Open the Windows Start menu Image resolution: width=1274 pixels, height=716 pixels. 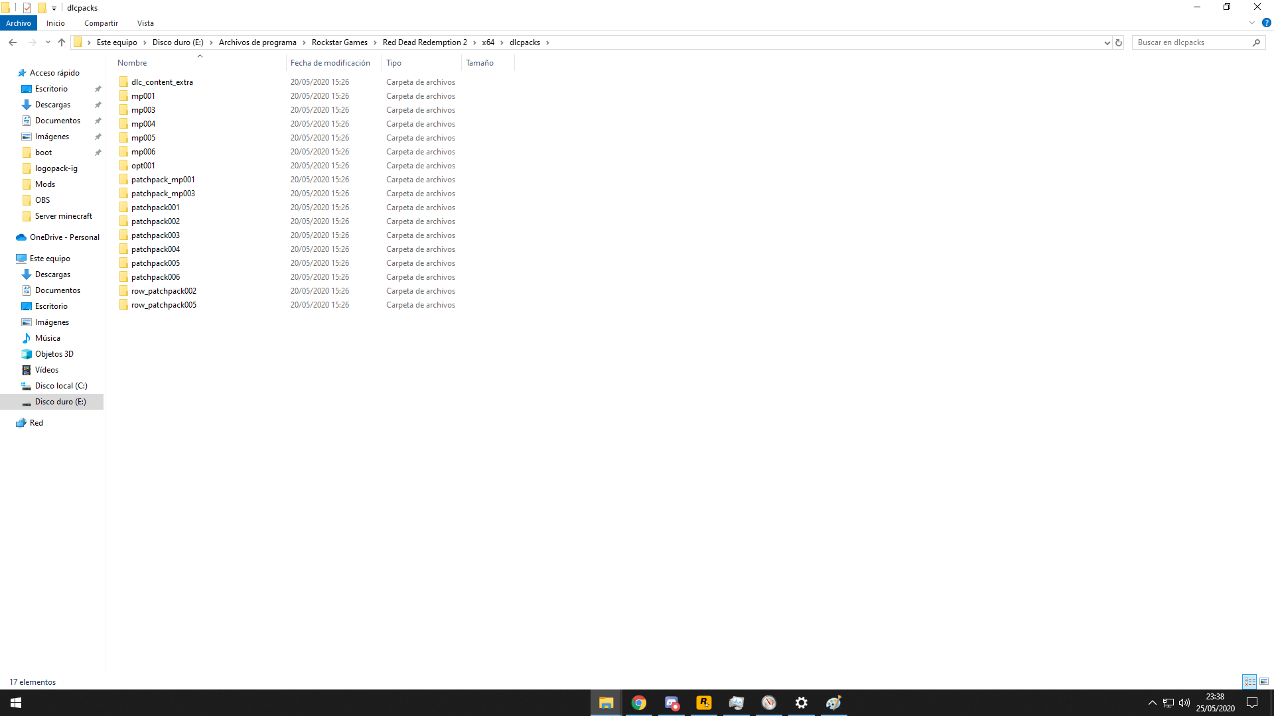16,703
